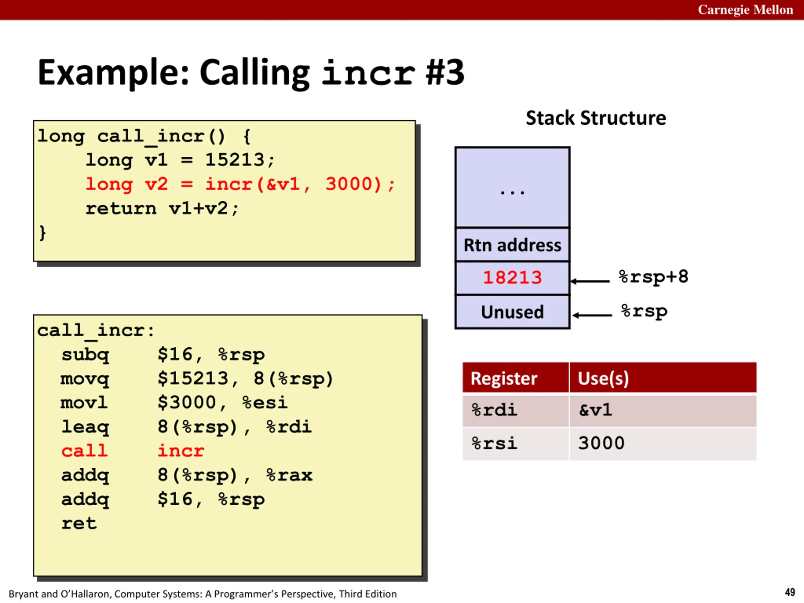This screenshot has width=804, height=603.
Task: Click the 'Stack Structure' heading
Action: pos(596,118)
